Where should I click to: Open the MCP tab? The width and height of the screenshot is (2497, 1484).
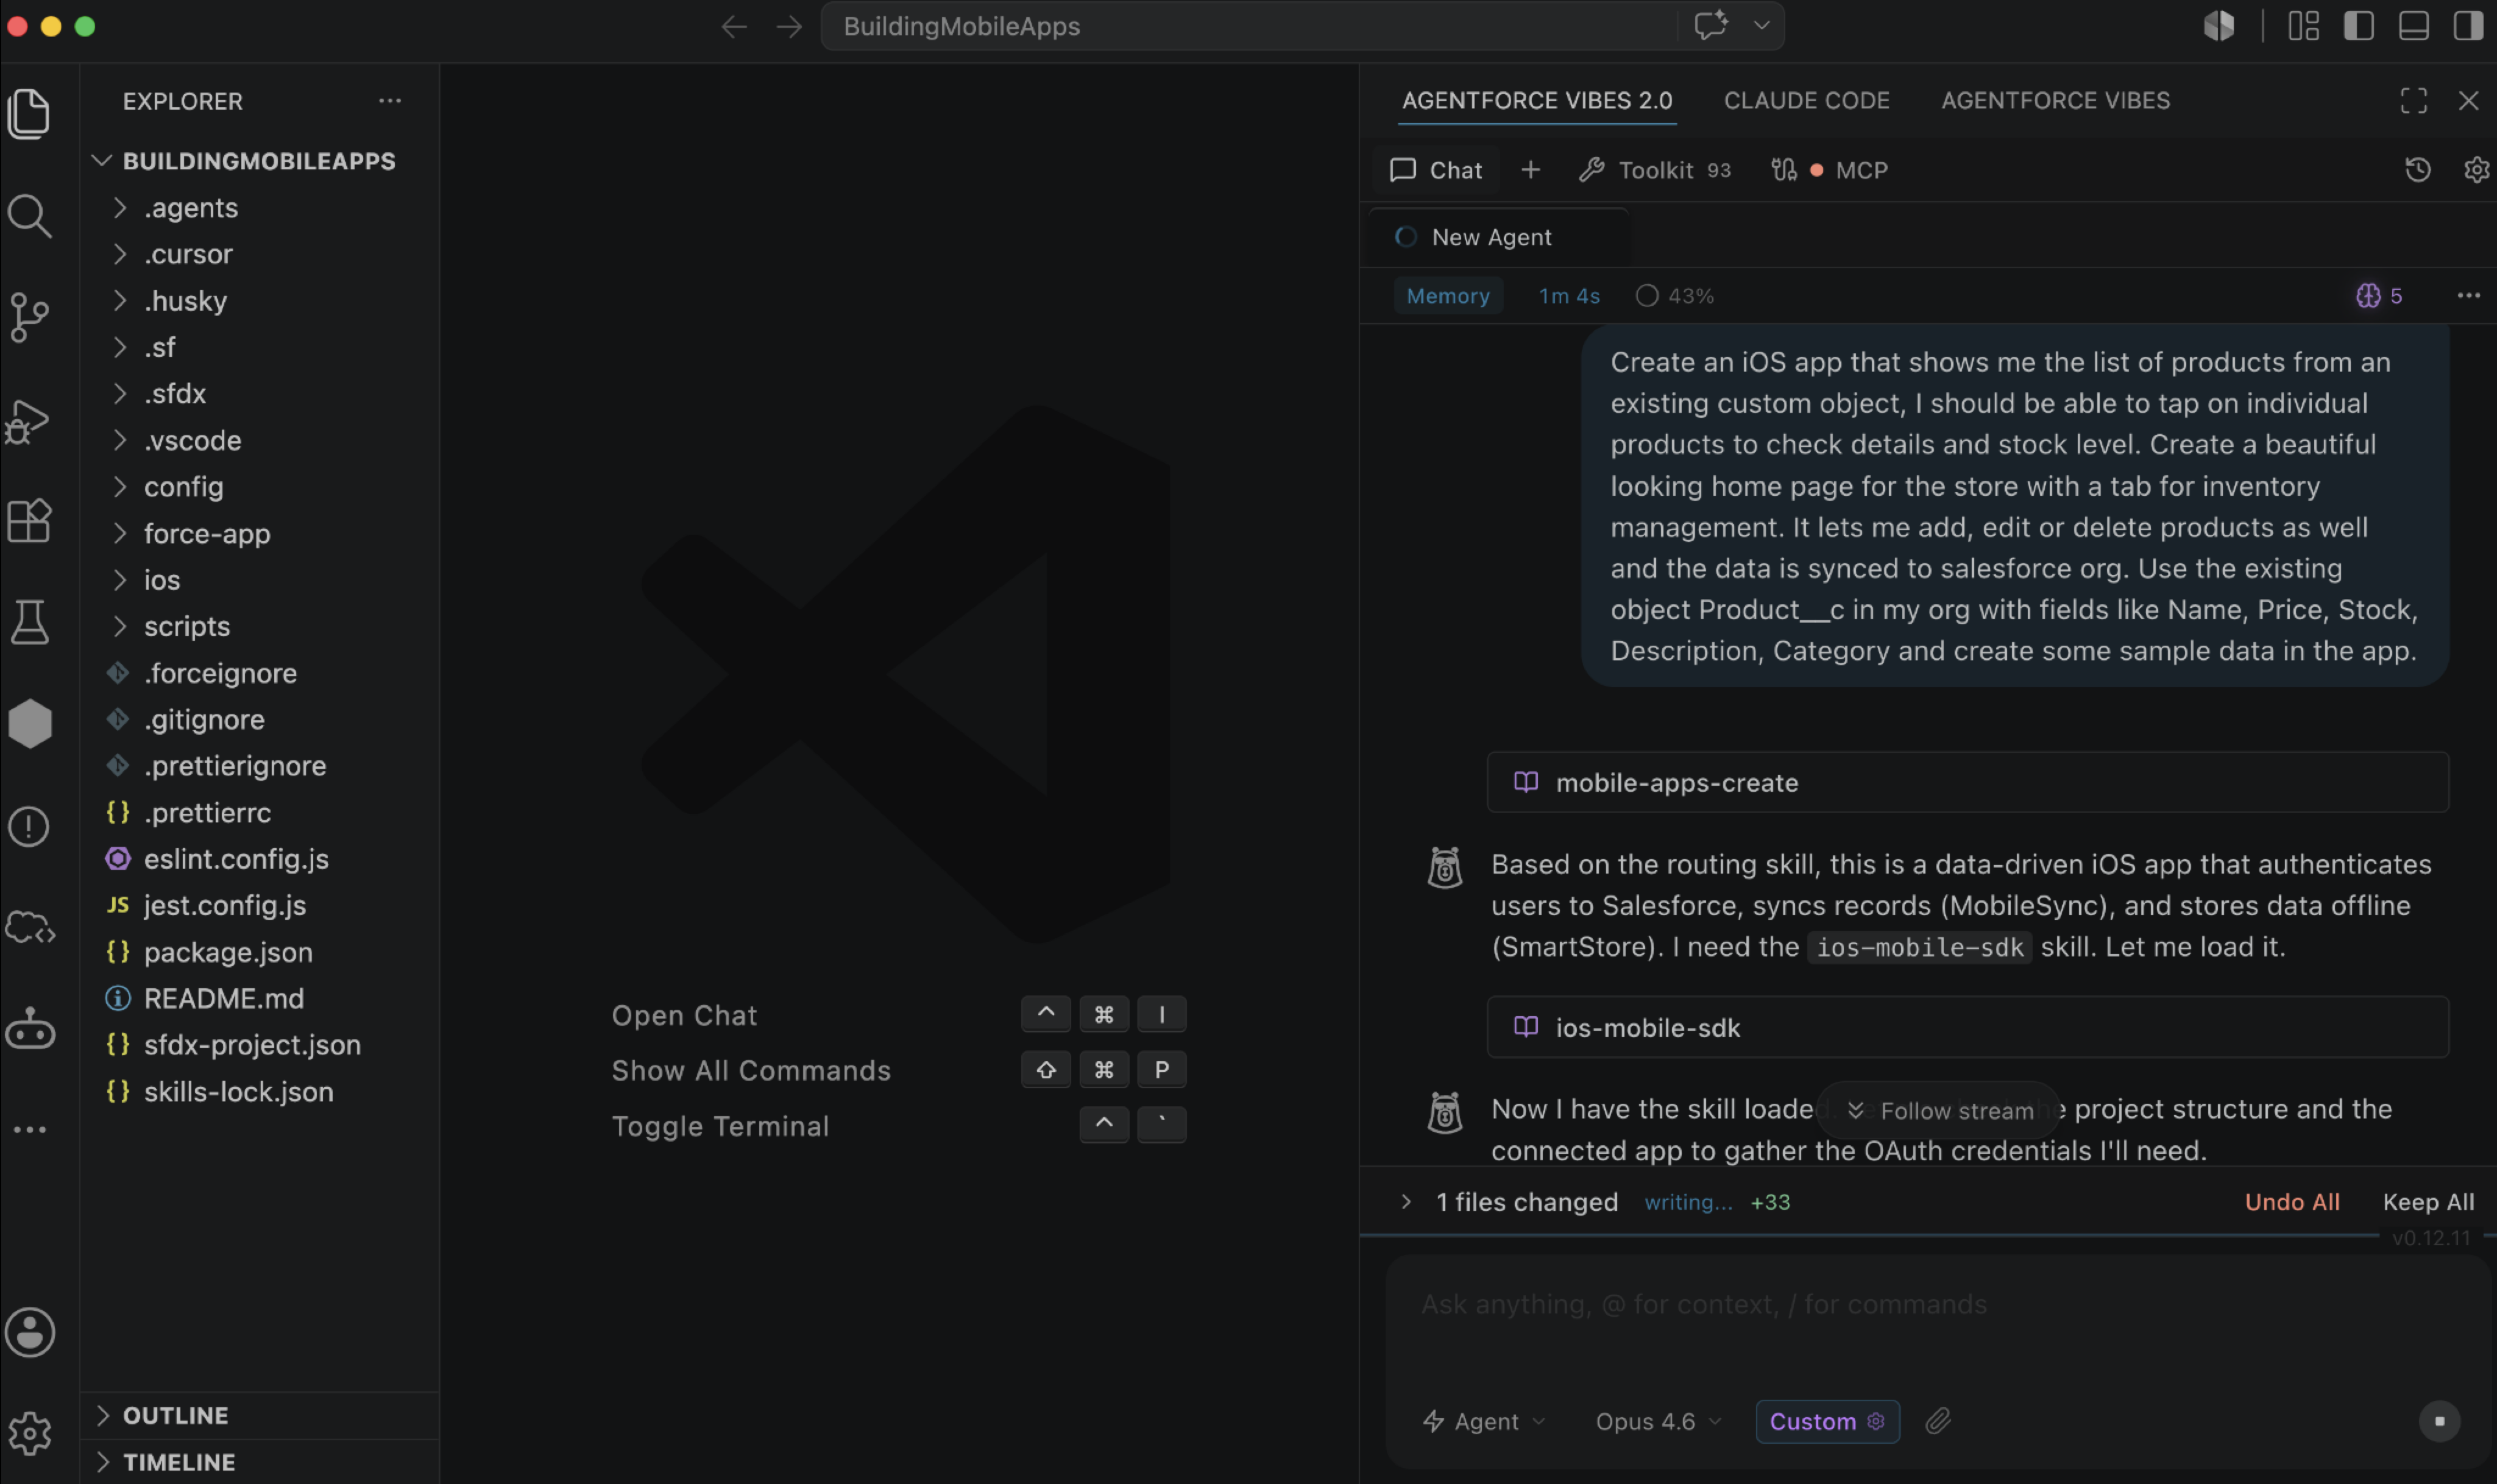tap(1830, 170)
